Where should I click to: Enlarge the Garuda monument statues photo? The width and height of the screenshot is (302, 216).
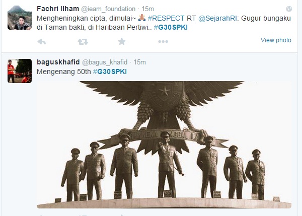164,145
